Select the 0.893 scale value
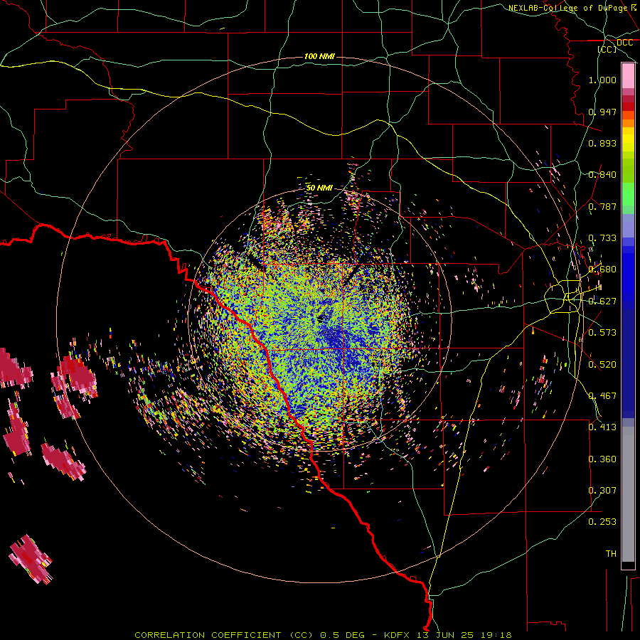 pyautogui.click(x=602, y=143)
